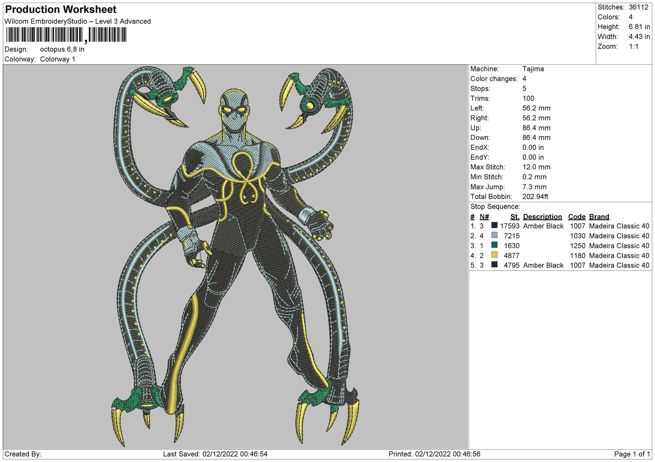The height and width of the screenshot is (462, 655).
Task: Click the black swatch in row 5
Action: tap(495, 265)
